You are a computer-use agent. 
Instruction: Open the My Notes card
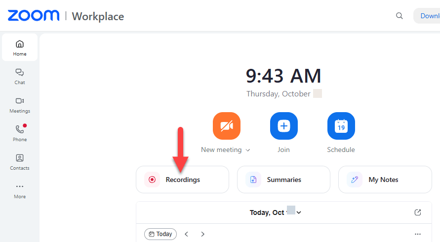[385, 180]
